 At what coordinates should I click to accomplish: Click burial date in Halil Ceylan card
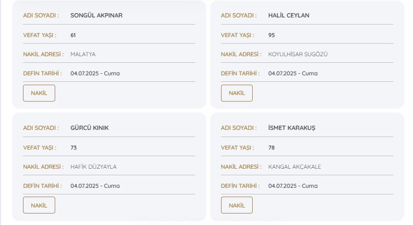293,73
